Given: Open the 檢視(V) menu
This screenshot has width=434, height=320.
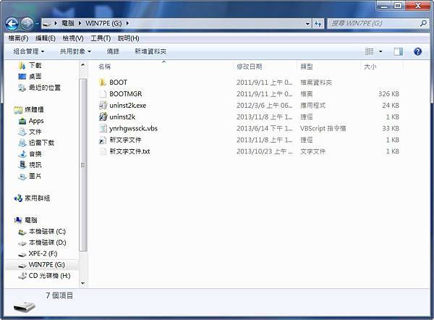Looking at the screenshot, I should [73, 38].
